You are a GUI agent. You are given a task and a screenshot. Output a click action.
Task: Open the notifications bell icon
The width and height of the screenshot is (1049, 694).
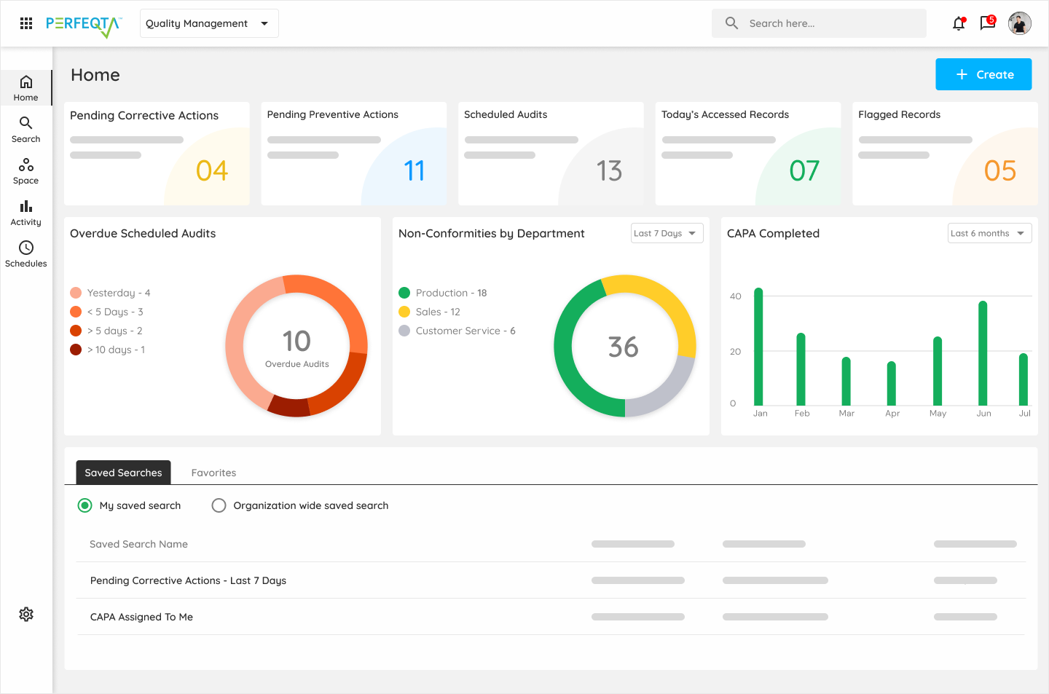pos(959,23)
